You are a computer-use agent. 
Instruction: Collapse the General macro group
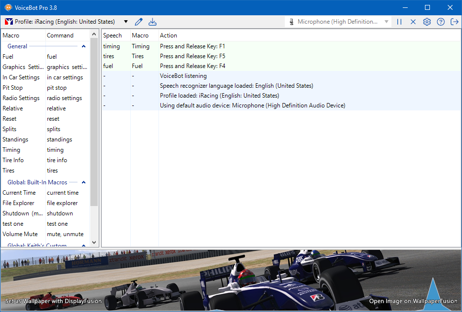(x=83, y=46)
